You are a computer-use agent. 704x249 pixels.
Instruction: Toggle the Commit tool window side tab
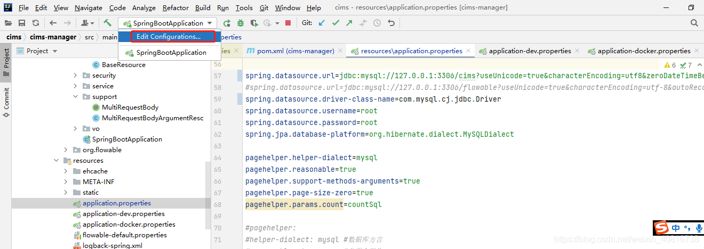[x=6, y=102]
